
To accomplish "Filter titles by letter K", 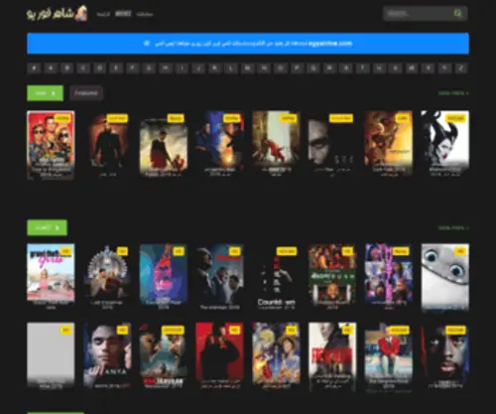I will pyautogui.click(x=214, y=69).
